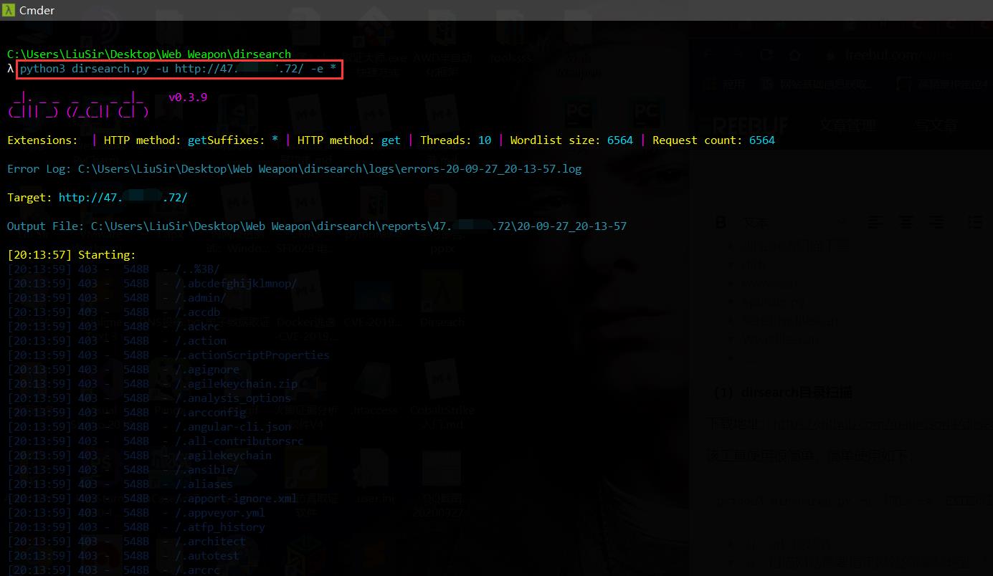Click the '/.accdb' result row
The height and width of the screenshot is (576, 993).
pyautogui.click(x=114, y=312)
